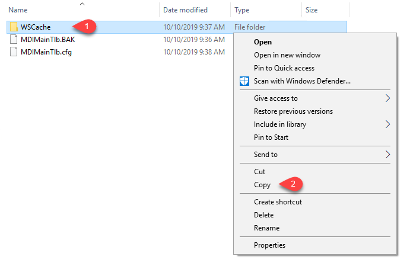Image resolution: width=410 pixels, height=266 pixels.
Task: Select Create shortcut
Action: coord(315,202)
